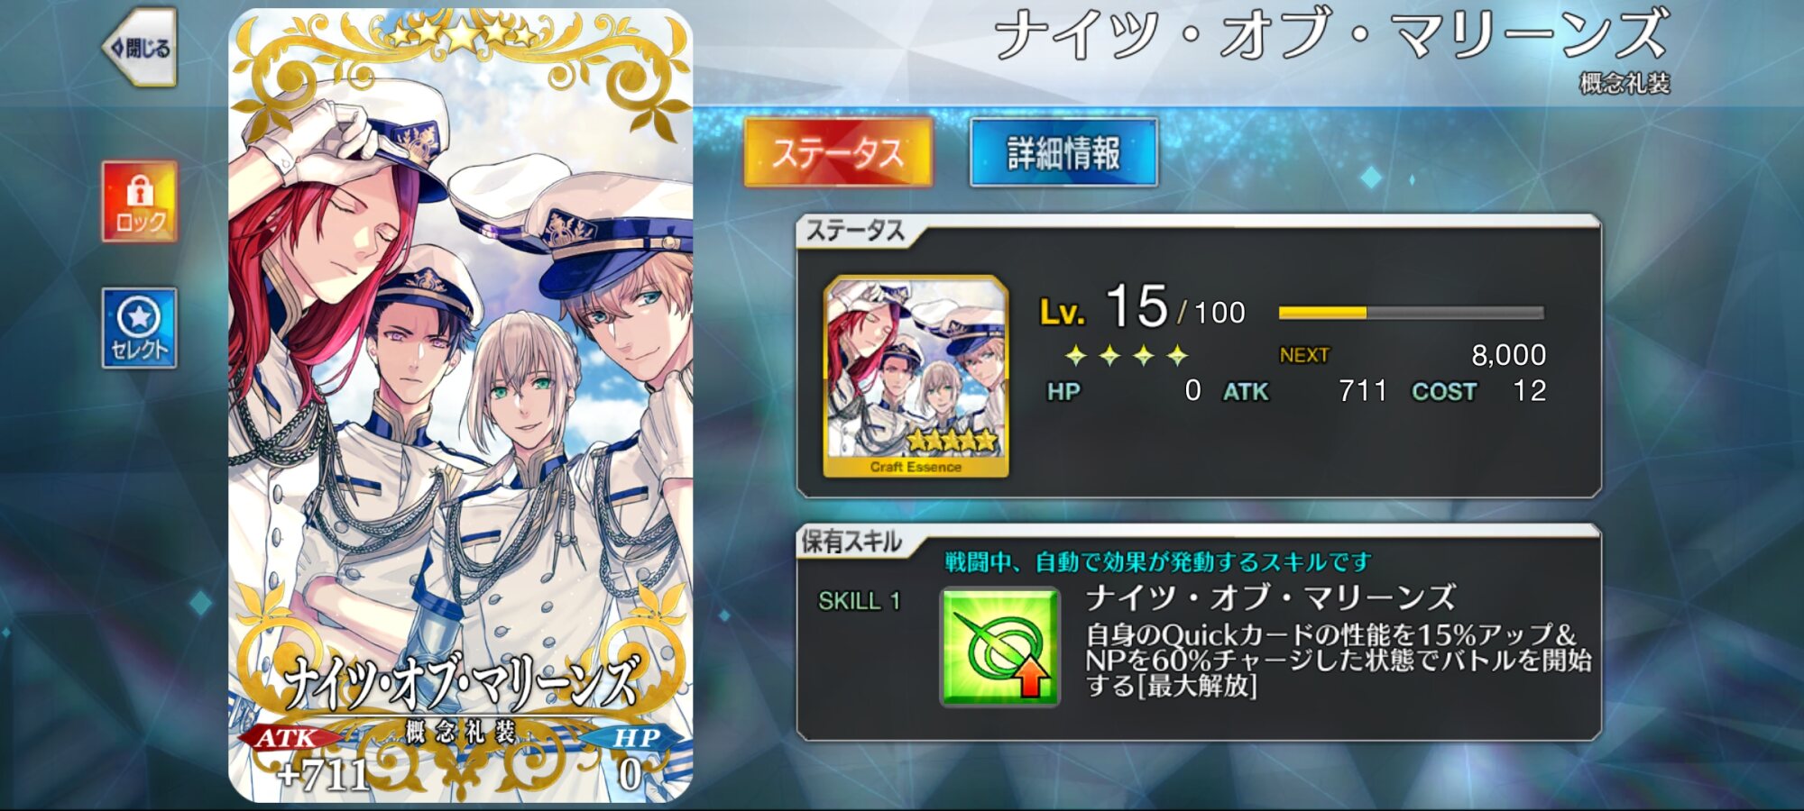Click the ステータス panel header label
Viewport: 1804px width, 811px height.
855,231
